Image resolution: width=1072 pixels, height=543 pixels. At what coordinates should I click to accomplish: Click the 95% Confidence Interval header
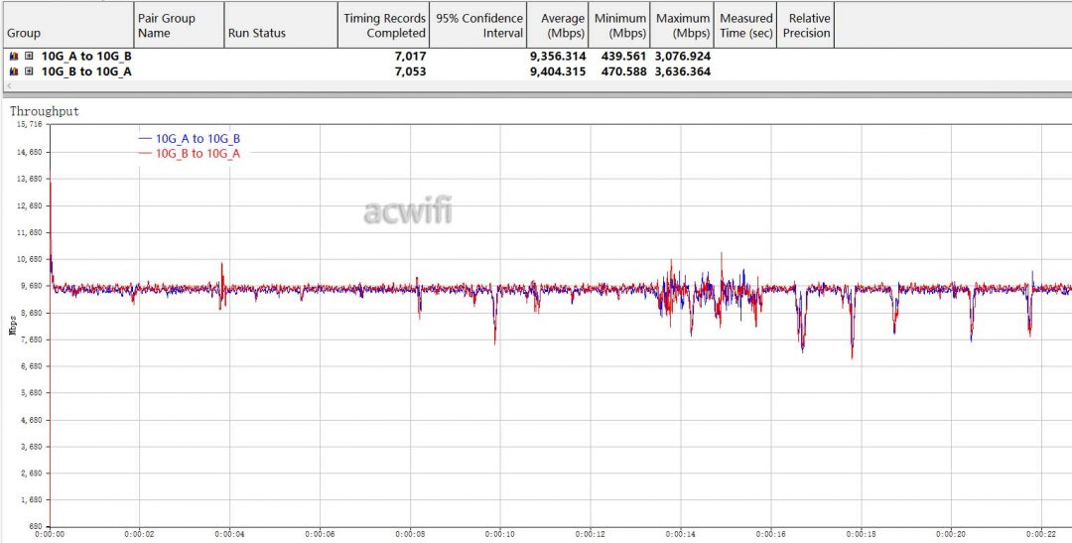(479, 26)
